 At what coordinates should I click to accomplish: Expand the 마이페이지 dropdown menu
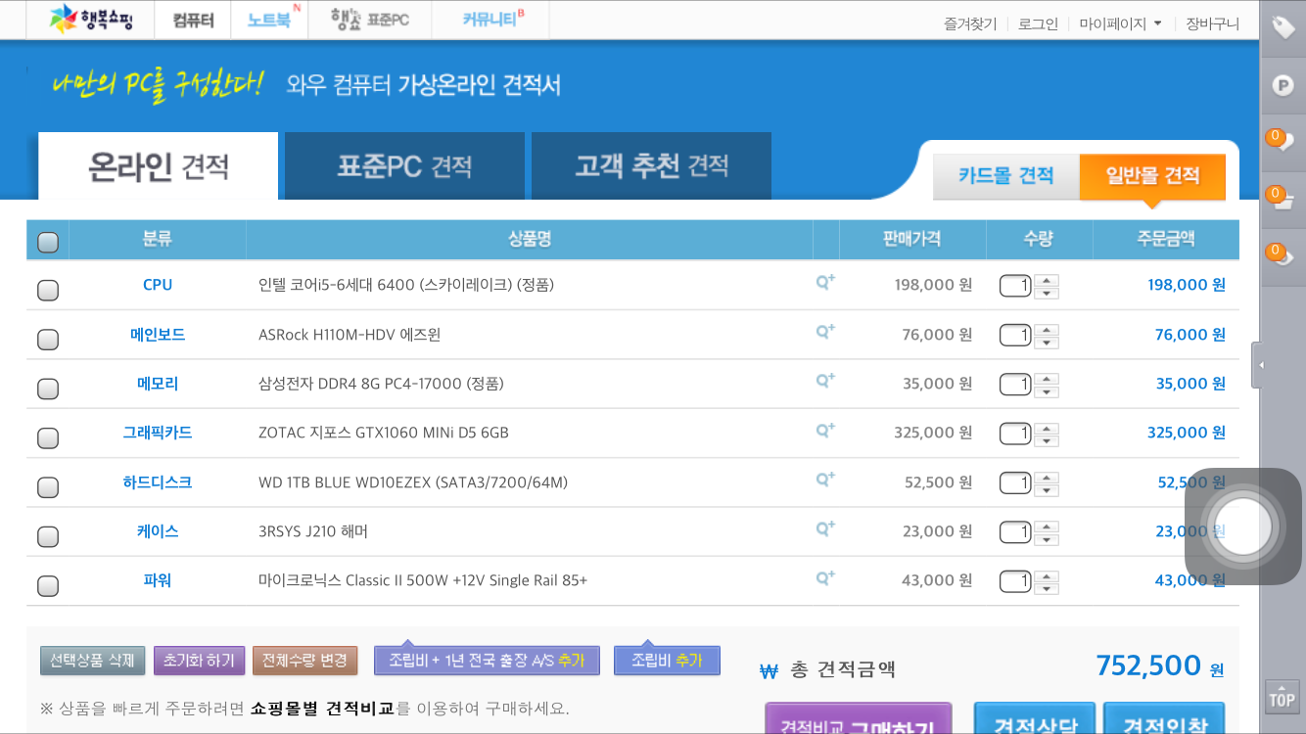(x=1120, y=23)
